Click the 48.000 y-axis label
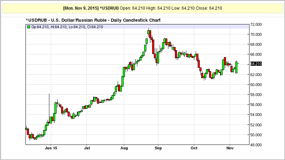The width and height of the screenshot is (285, 160). 256,145
